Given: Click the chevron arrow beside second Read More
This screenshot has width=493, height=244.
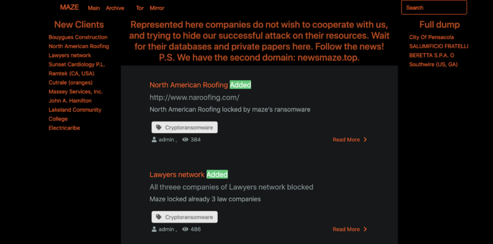Looking at the screenshot, I should pos(365,229).
